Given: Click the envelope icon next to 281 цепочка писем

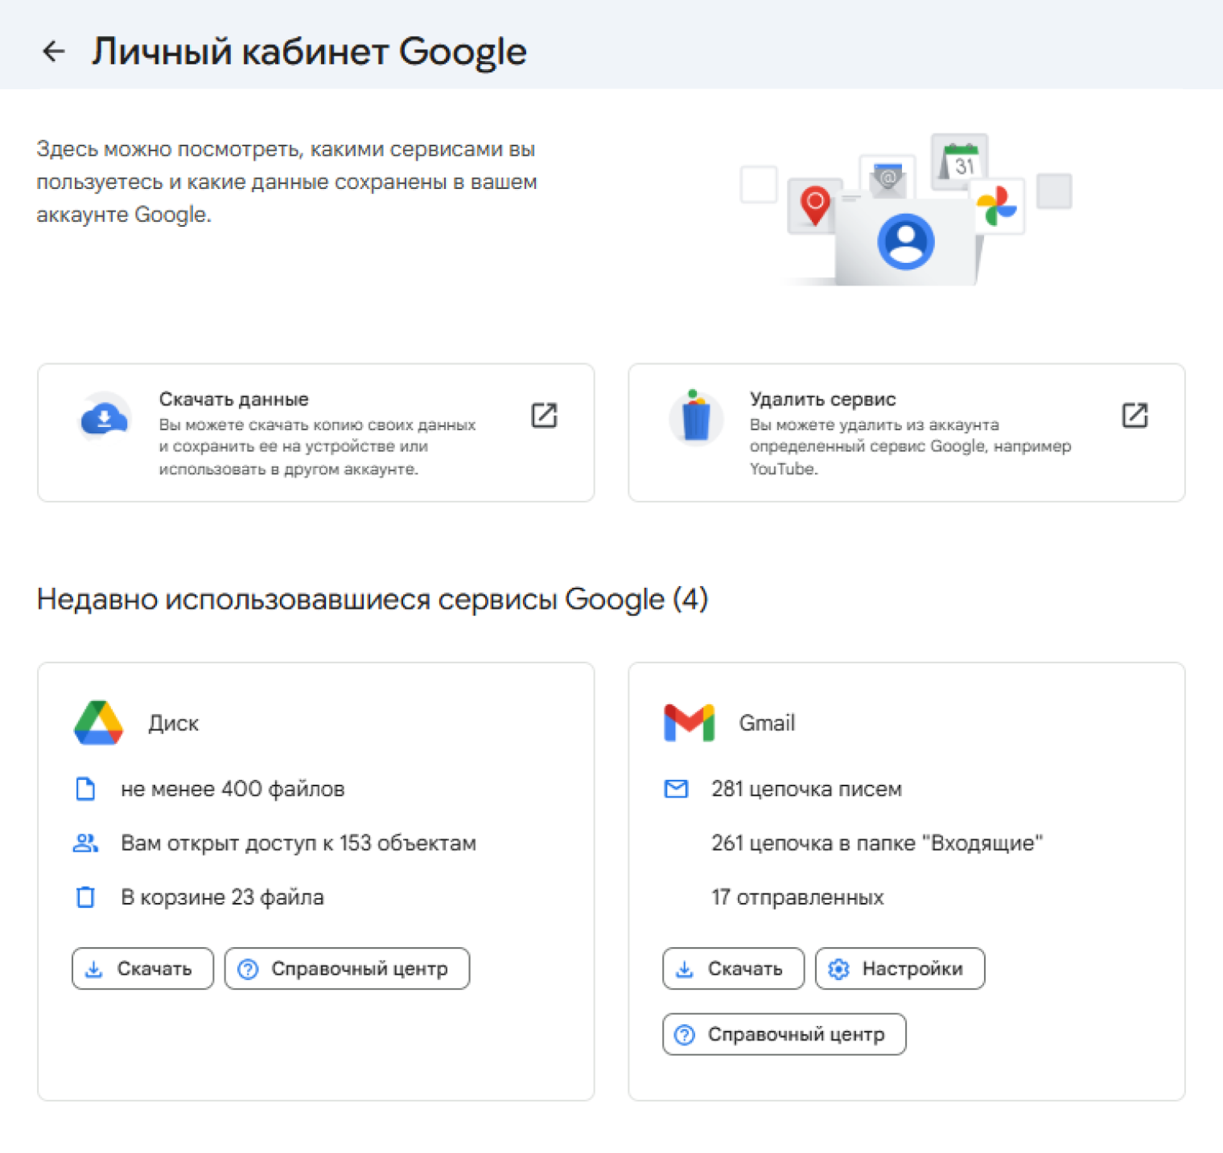Looking at the screenshot, I should 677,790.
